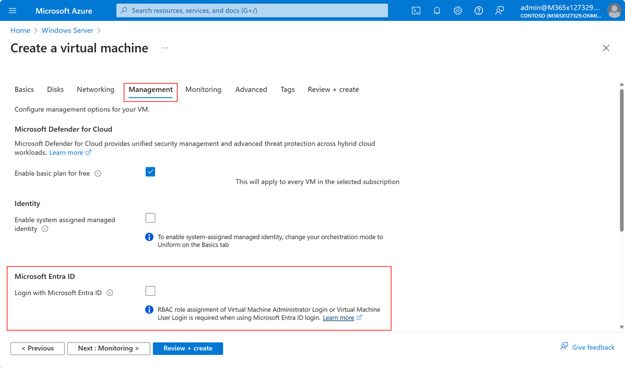Launch Cloud Shell from the top bar
This screenshot has height=368, width=625.
[x=416, y=10]
